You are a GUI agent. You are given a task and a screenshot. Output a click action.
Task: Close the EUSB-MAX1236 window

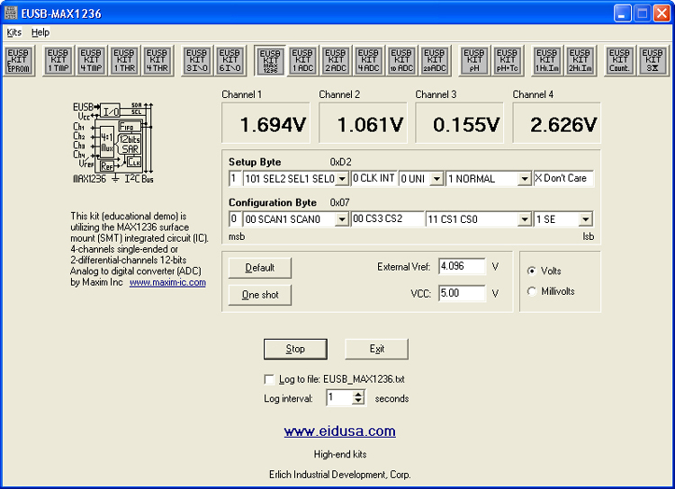[x=661, y=13]
